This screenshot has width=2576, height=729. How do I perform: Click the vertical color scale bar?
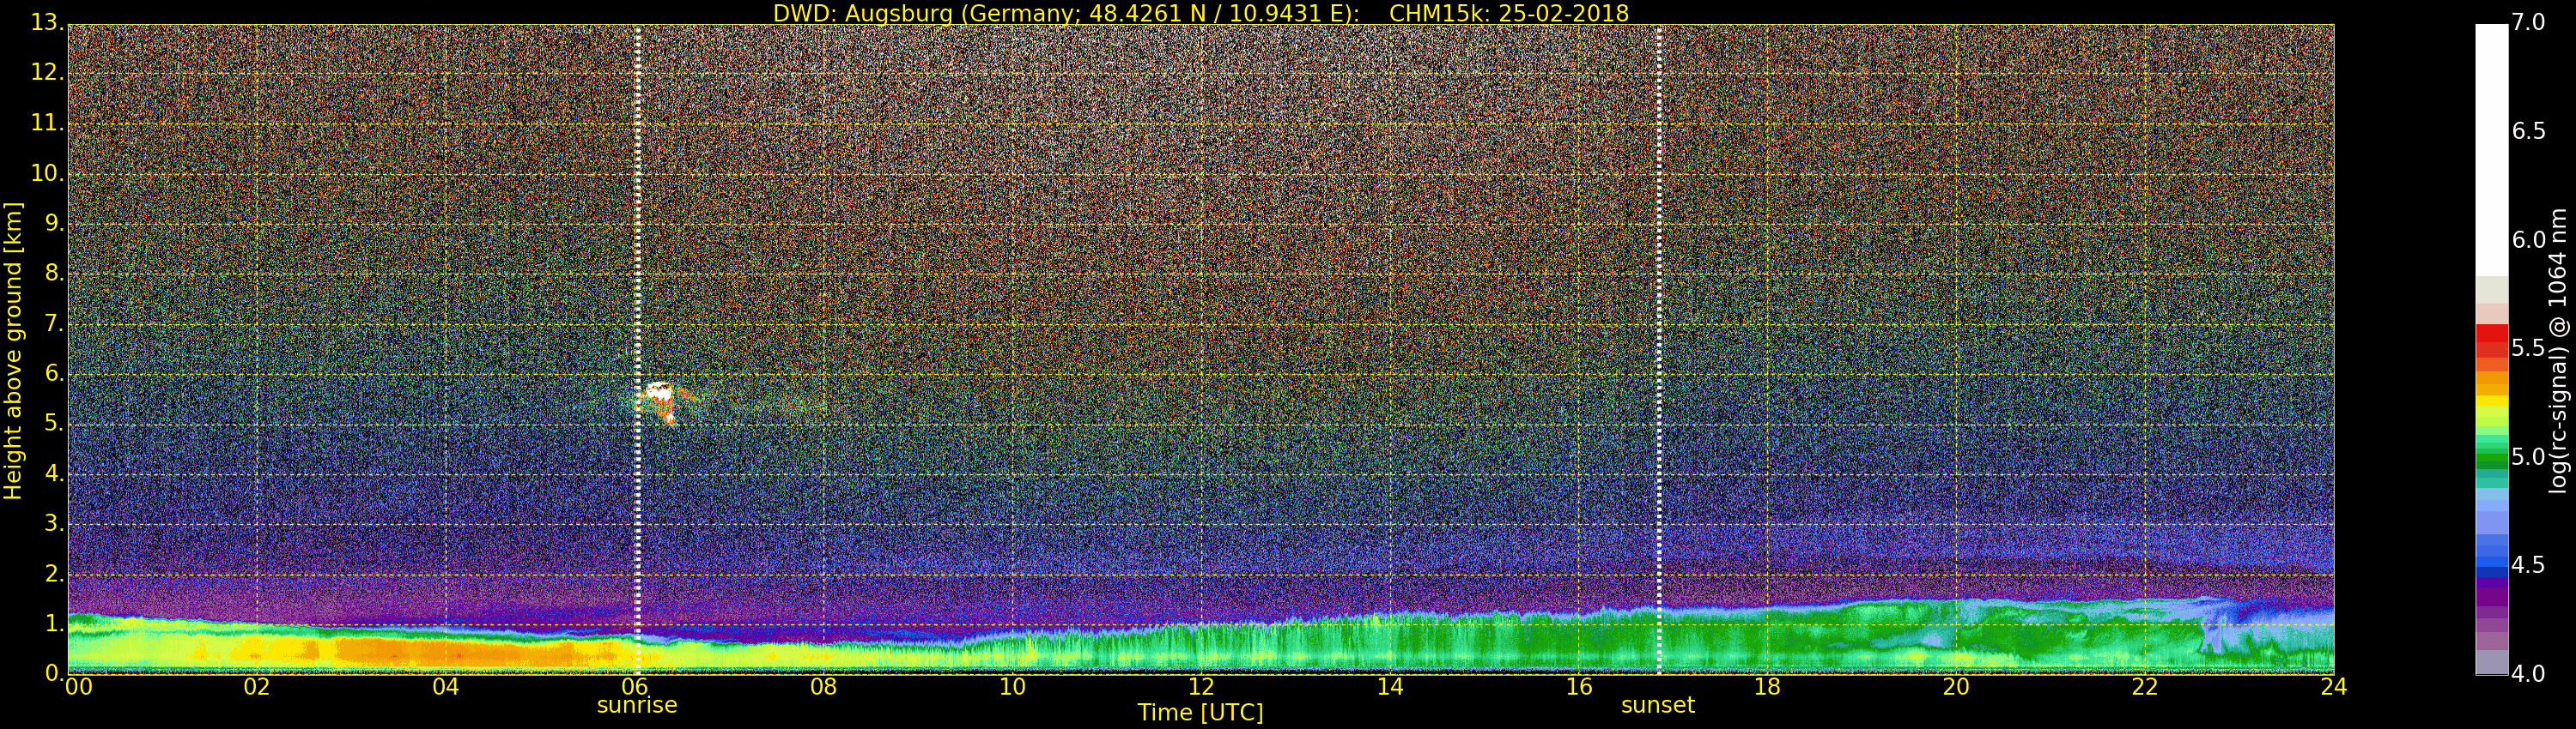coord(2491,348)
